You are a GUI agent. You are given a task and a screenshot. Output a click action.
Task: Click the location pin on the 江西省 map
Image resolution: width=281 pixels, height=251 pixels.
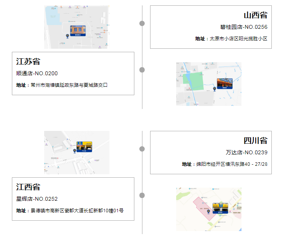pos(208,211)
